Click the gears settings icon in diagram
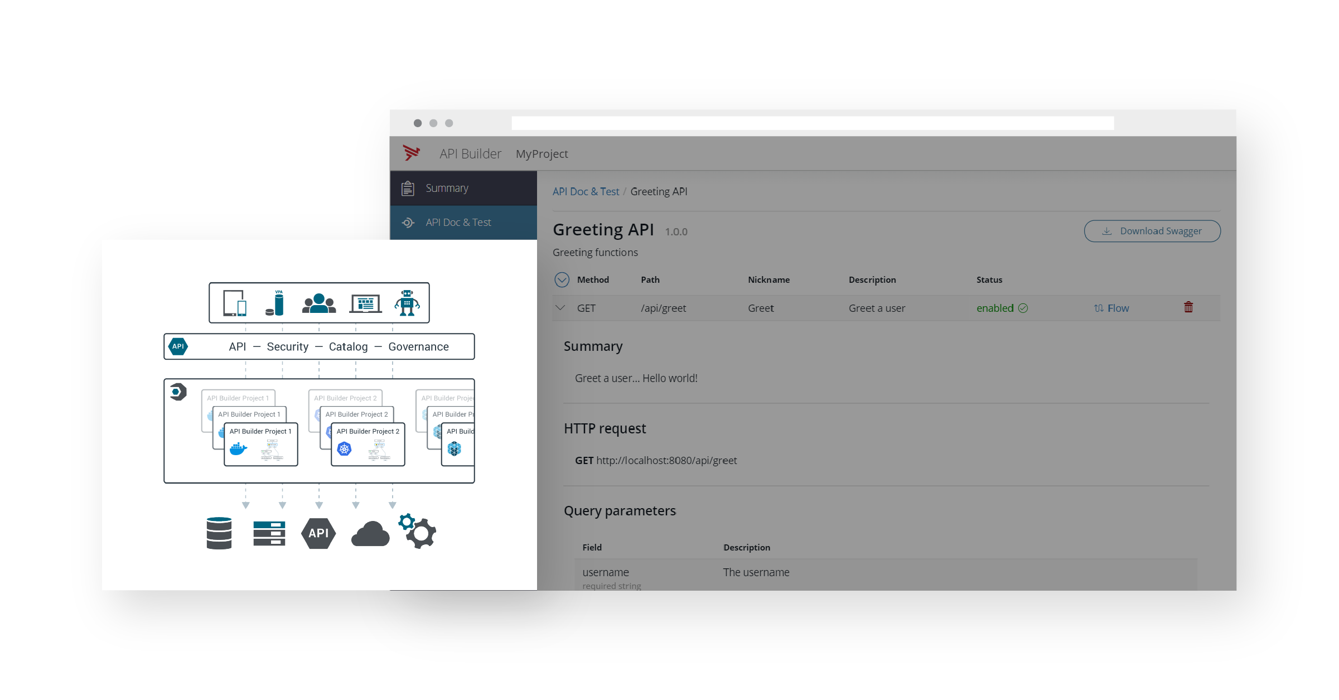 tap(417, 531)
